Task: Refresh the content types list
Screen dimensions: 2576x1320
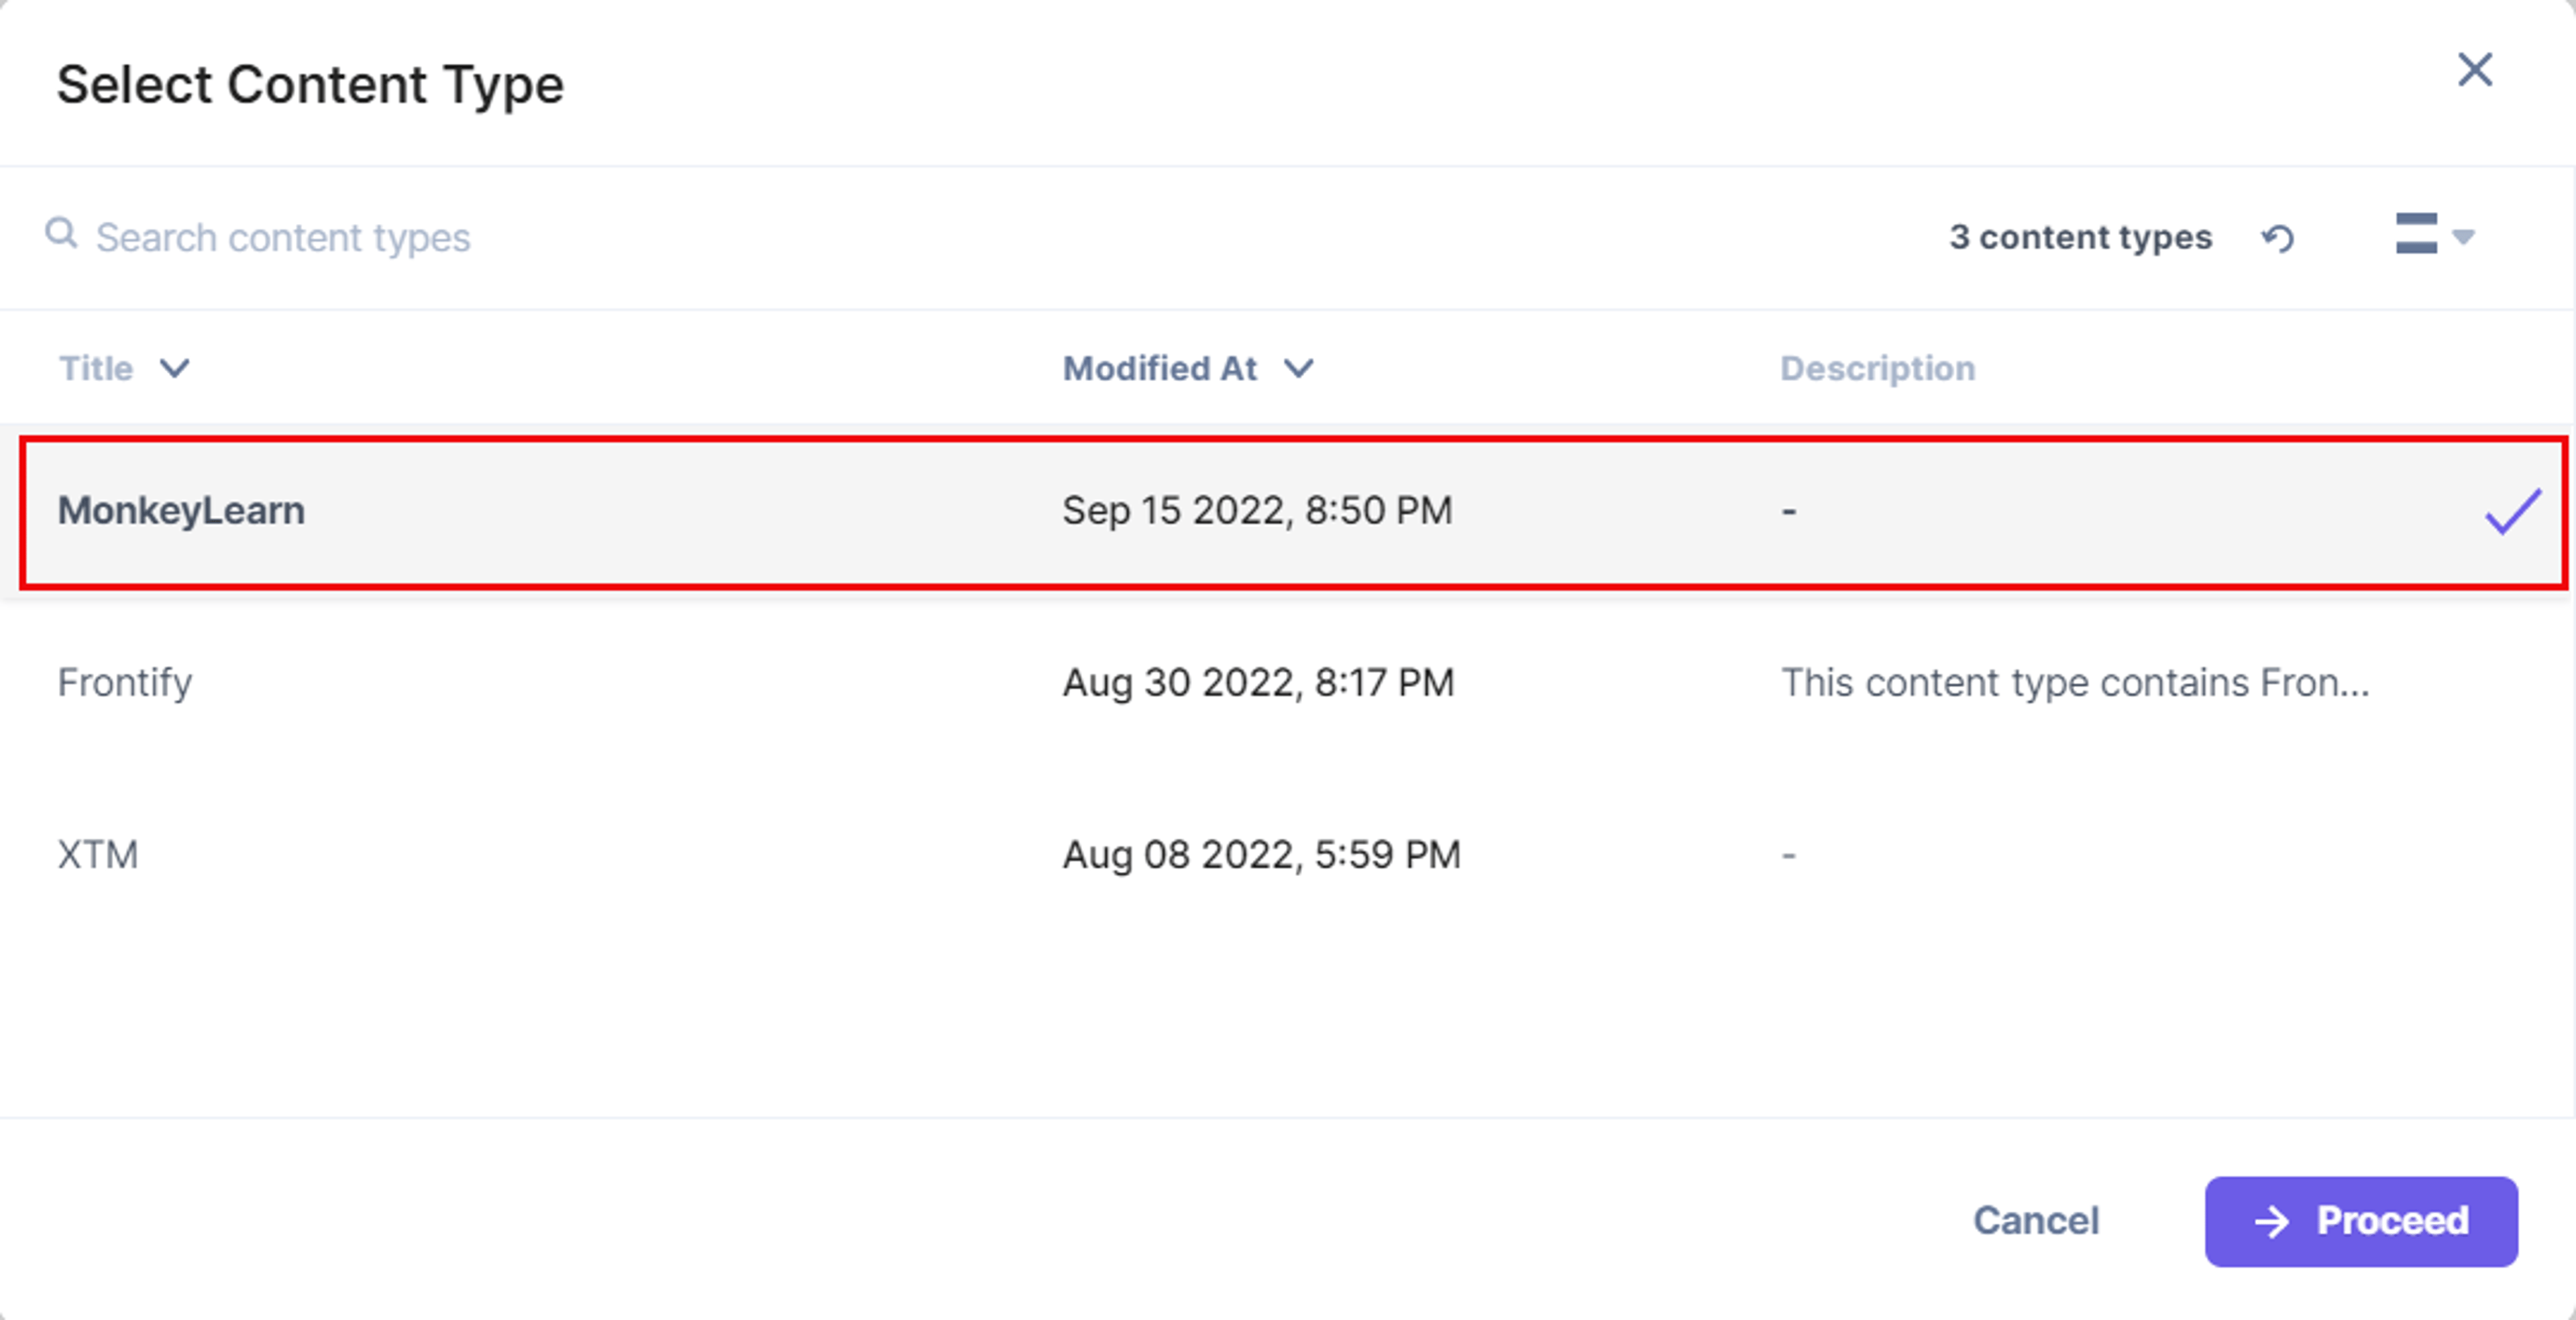Action: pyautogui.click(x=2278, y=238)
